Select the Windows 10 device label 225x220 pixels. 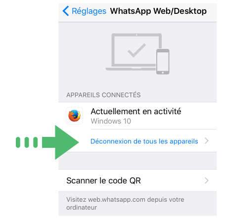coord(111,121)
